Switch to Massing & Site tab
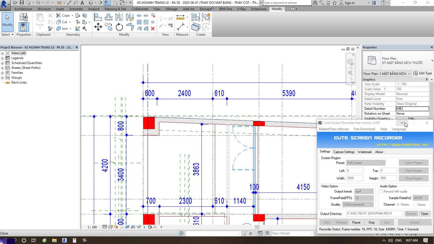434x244 pixels. pyautogui.click(x=115, y=9)
